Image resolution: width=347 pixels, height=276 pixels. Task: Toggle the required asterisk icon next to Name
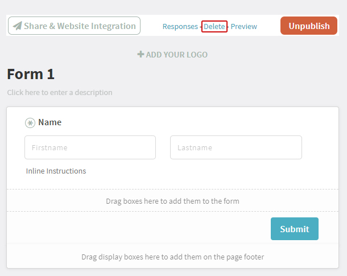pyautogui.click(x=30, y=123)
